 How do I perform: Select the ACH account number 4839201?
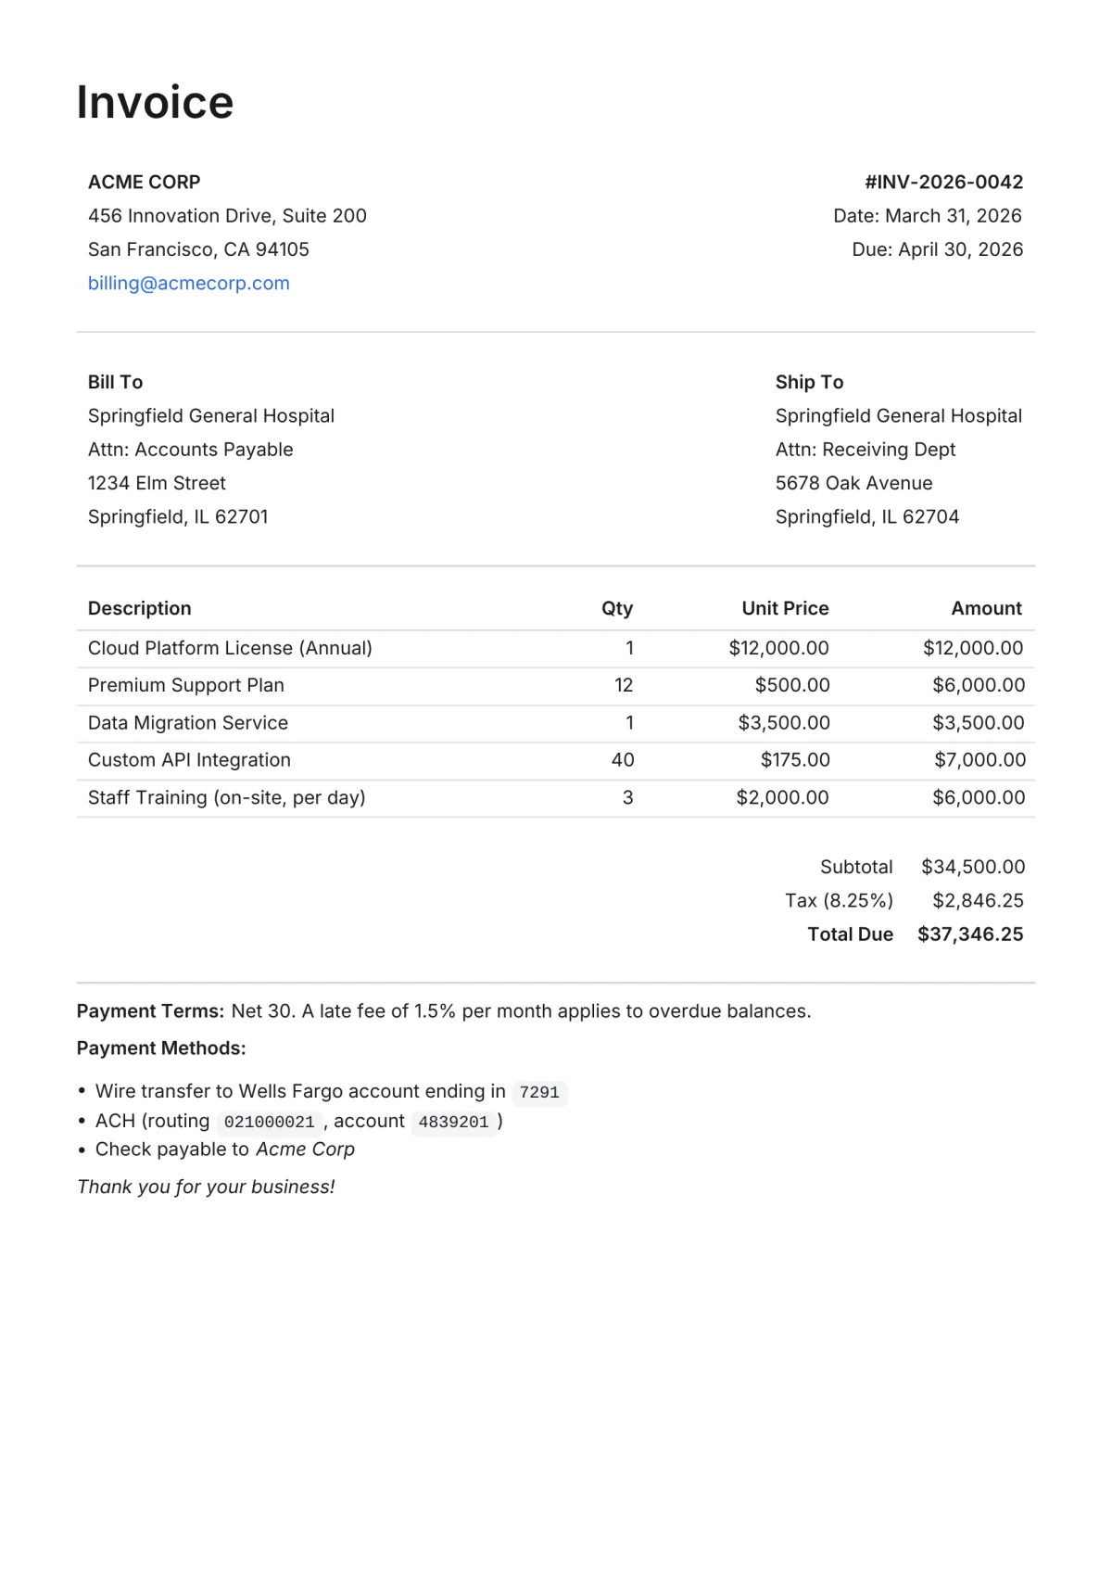(x=453, y=1123)
